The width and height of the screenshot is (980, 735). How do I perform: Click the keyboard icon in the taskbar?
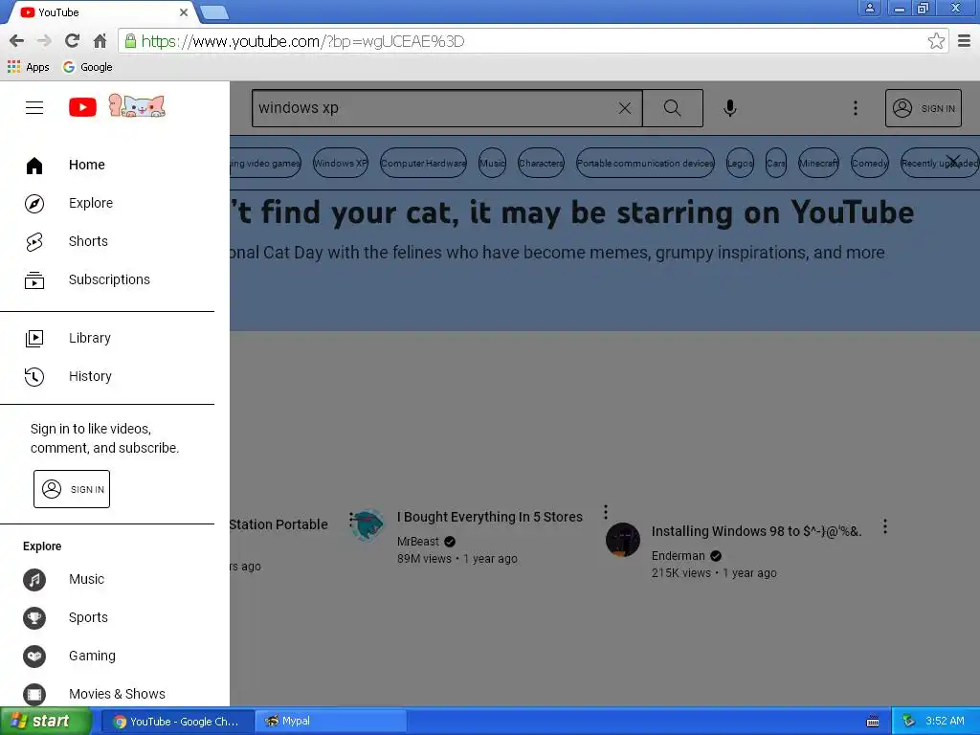[873, 722]
